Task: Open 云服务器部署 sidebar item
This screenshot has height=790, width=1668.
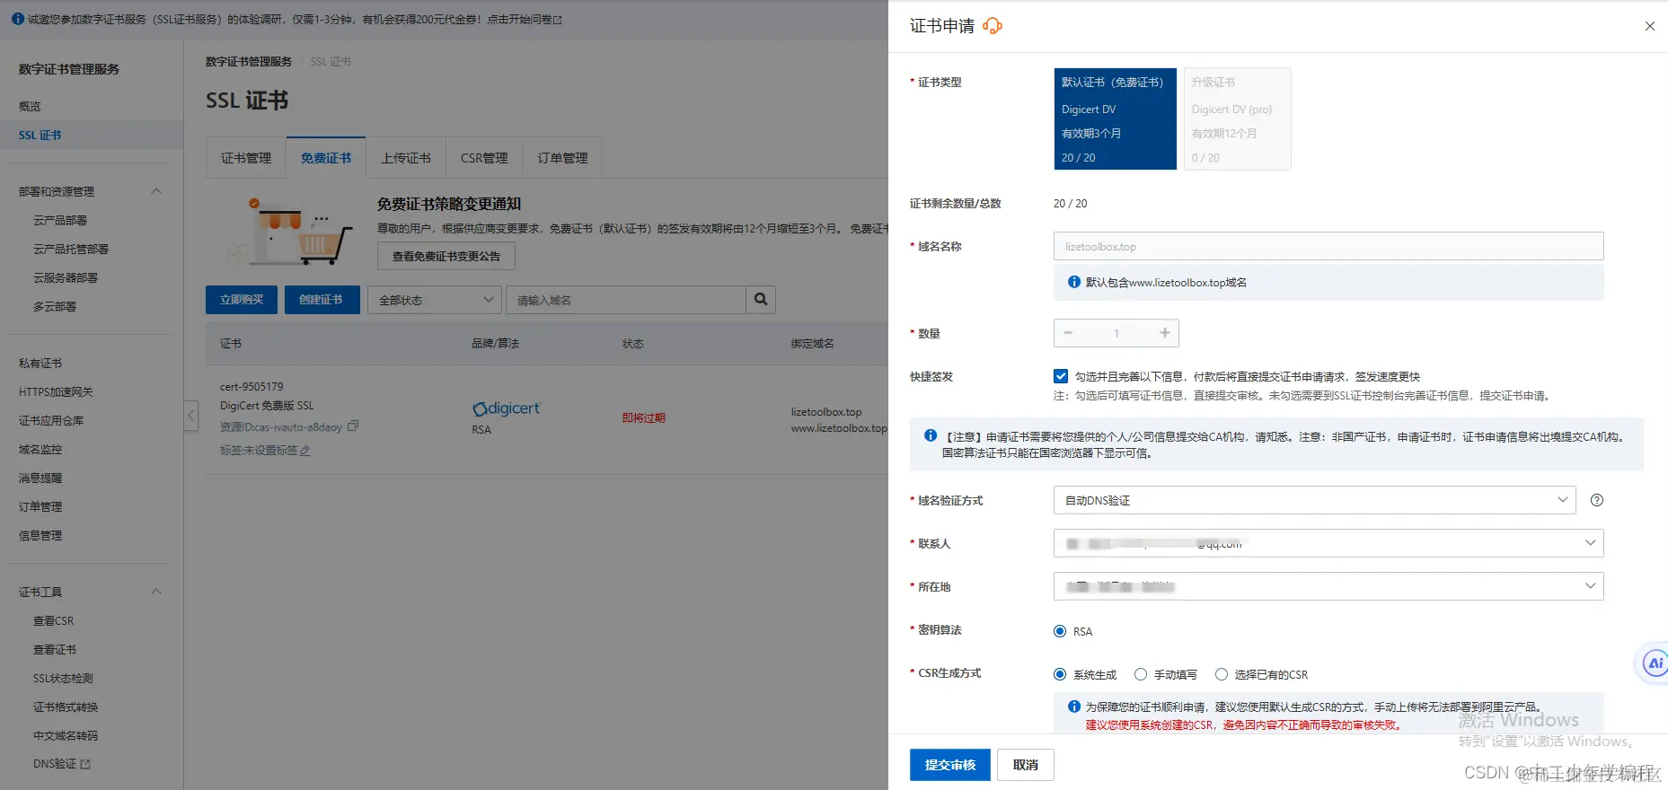Action: (x=66, y=277)
